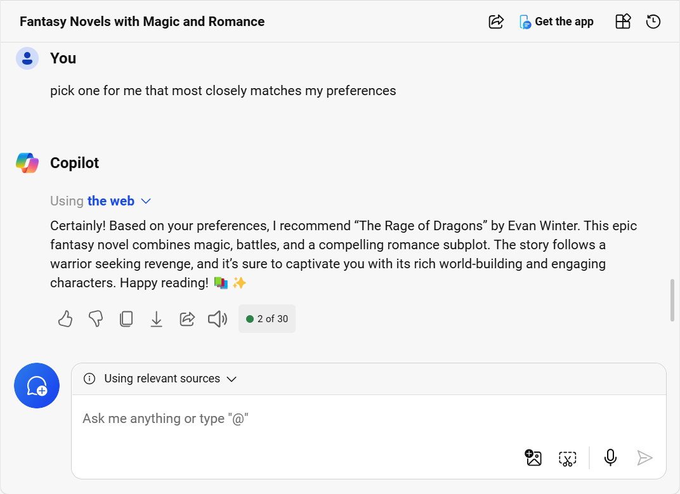The height and width of the screenshot is (494, 680).
Task: Open the 'Using relevant sources' dropdown
Action: click(170, 379)
